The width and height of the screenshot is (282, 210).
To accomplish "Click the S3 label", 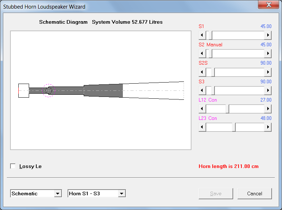I will coord(202,81).
